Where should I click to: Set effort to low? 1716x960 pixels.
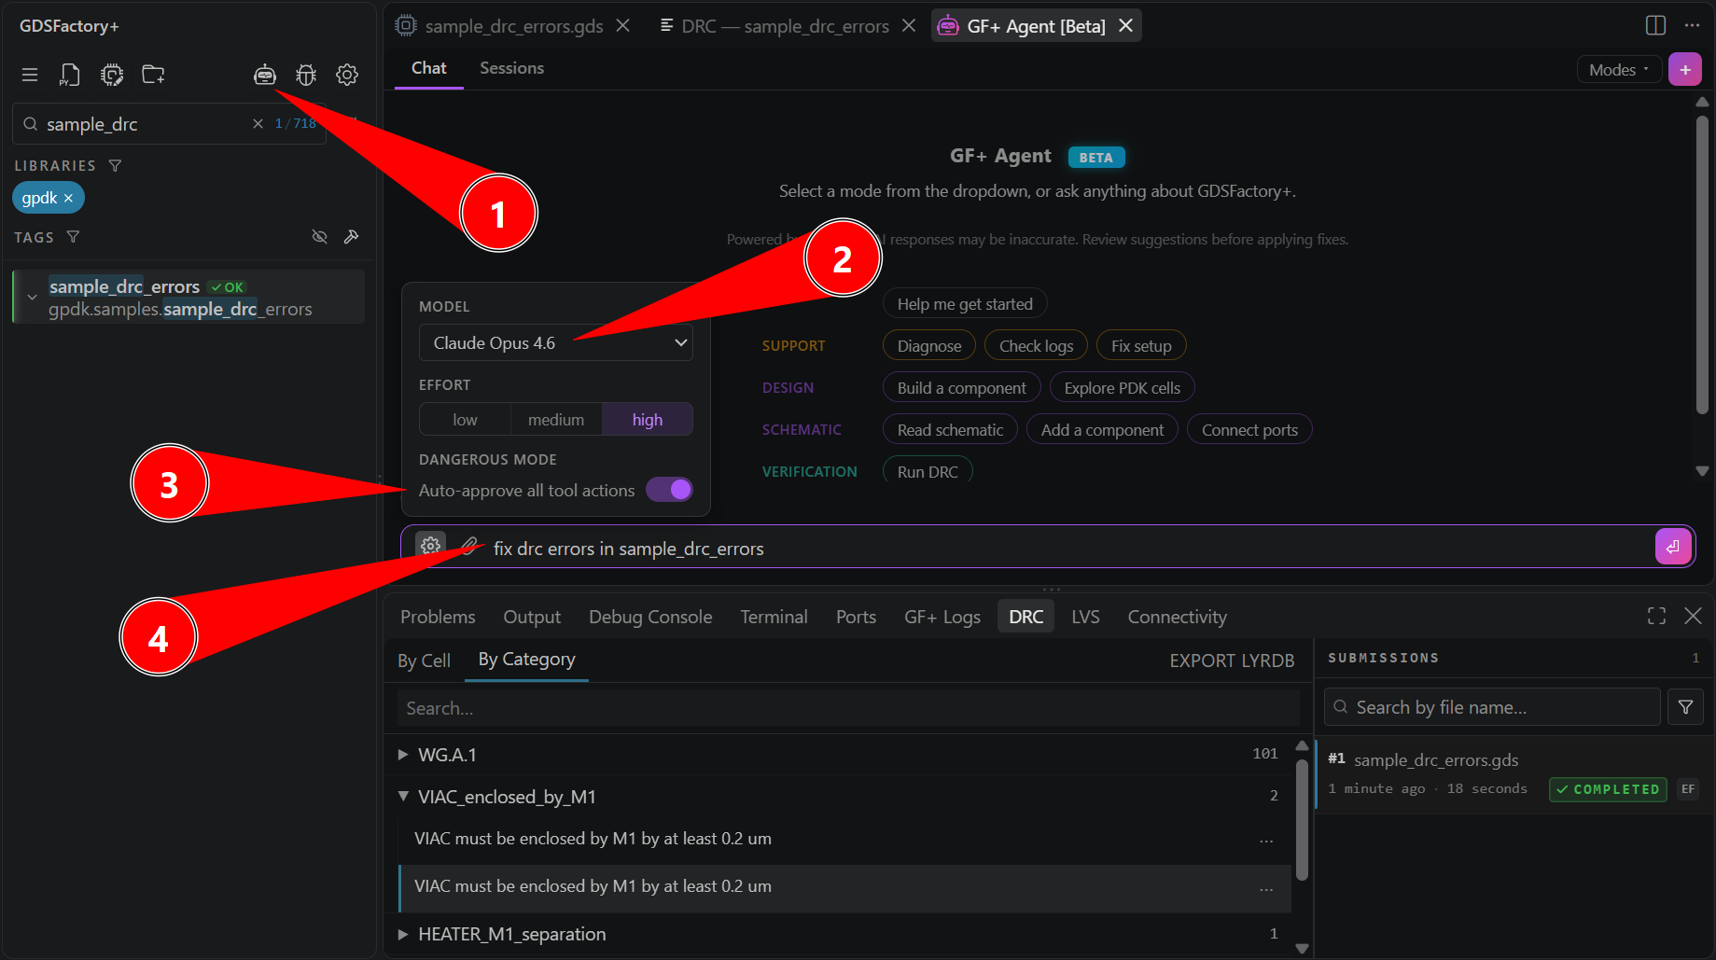point(465,420)
